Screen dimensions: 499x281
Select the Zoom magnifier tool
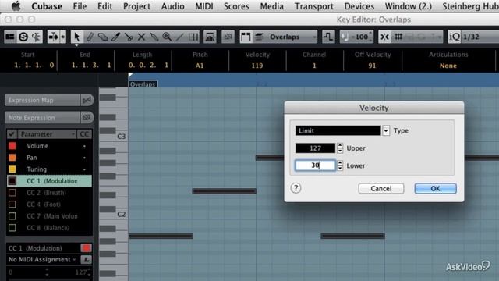click(167, 37)
